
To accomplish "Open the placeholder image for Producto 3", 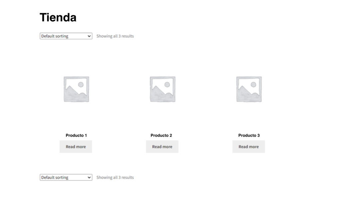I will [x=249, y=88].
